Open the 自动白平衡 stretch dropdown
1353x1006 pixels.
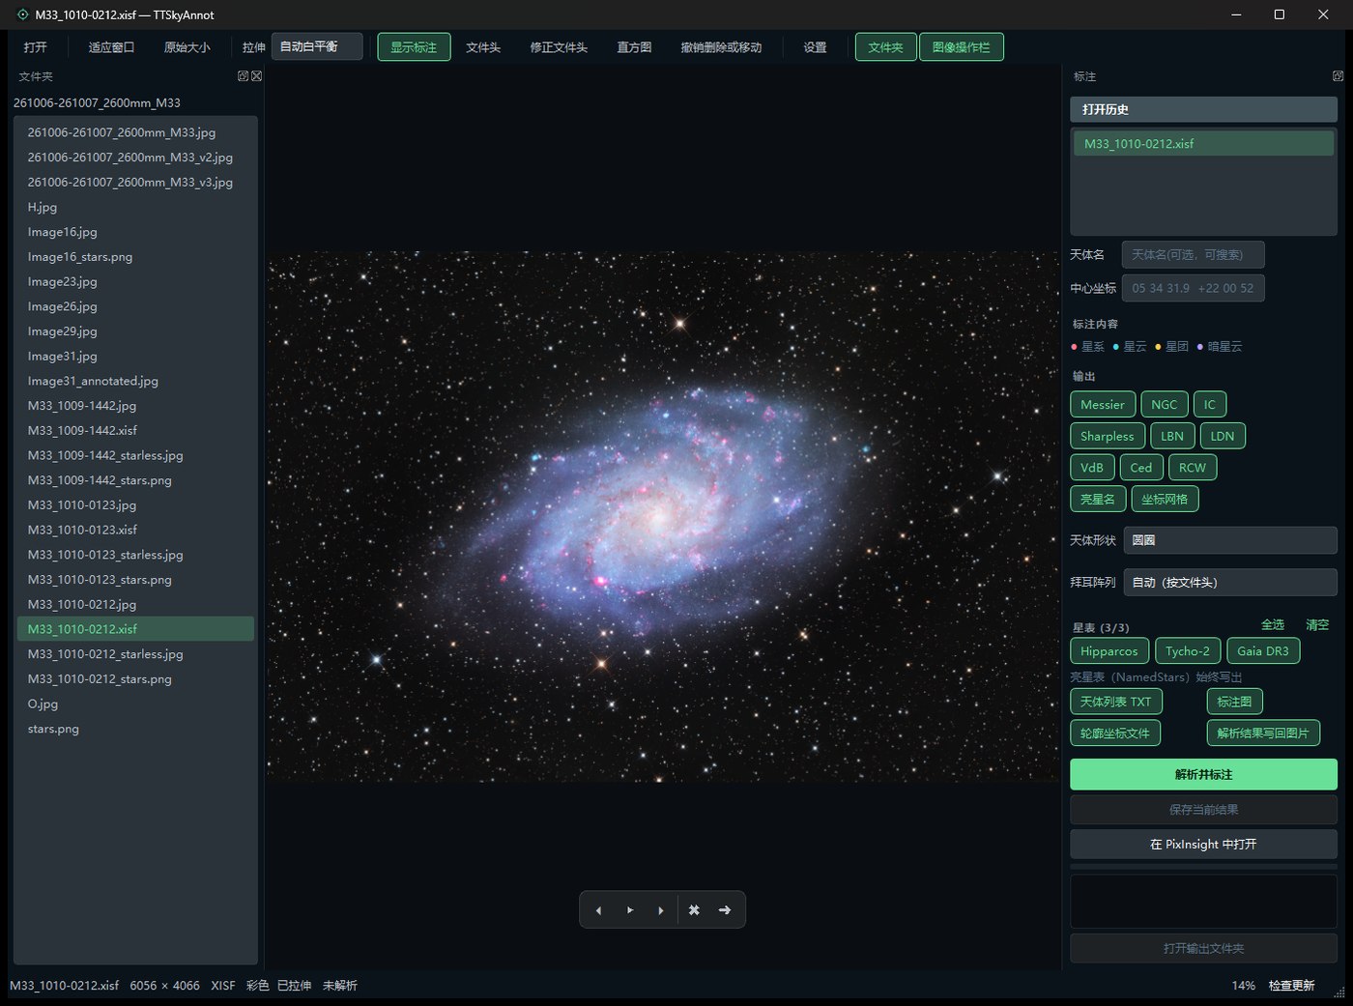pyautogui.click(x=317, y=46)
